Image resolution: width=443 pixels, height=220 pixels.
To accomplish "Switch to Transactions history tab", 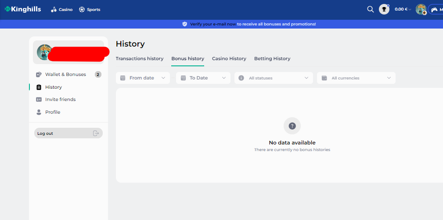I will tap(139, 59).
